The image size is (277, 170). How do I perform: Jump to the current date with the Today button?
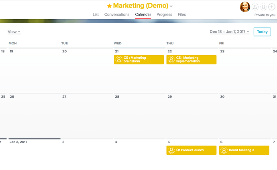pos(262,32)
